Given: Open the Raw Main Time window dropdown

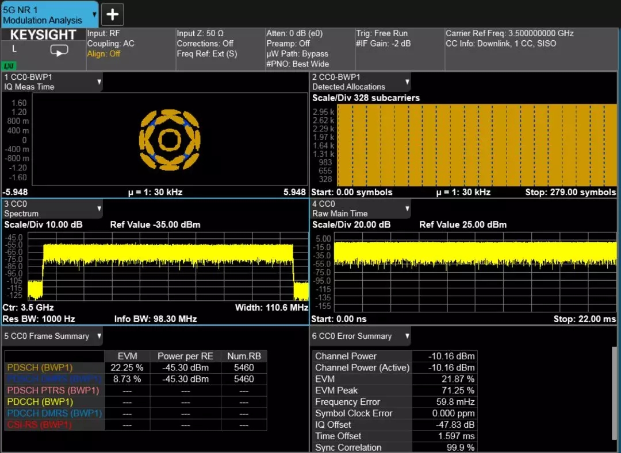Looking at the screenshot, I should pos(407,209).
